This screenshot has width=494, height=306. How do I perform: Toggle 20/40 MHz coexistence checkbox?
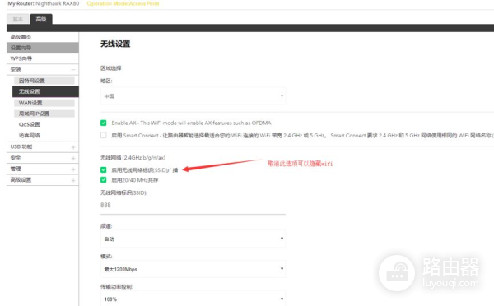[x=104, y=180]
